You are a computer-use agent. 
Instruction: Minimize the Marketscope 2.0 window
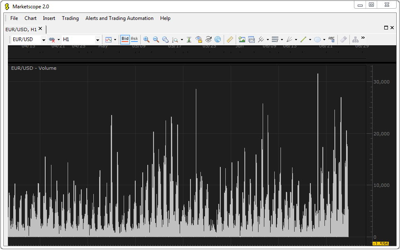[360, 5]
